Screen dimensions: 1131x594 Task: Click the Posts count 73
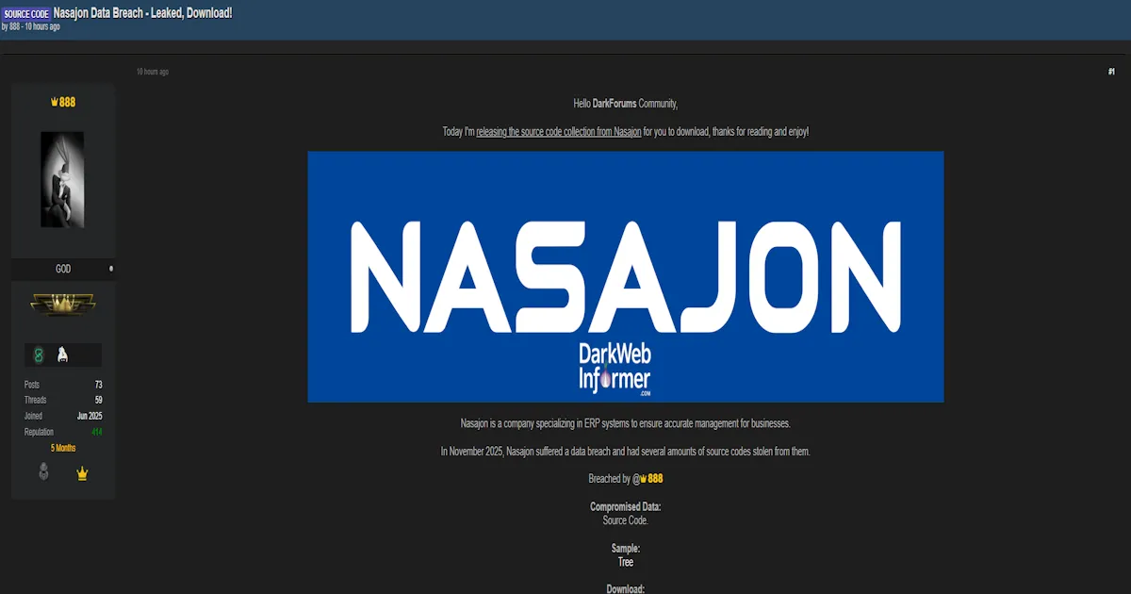96,384
